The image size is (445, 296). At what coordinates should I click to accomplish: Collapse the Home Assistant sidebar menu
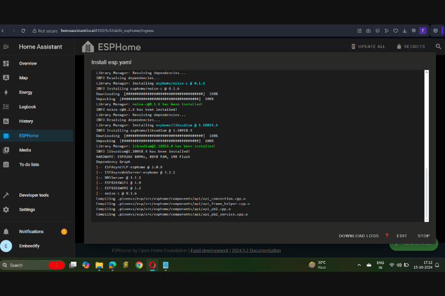click(6, 46)
